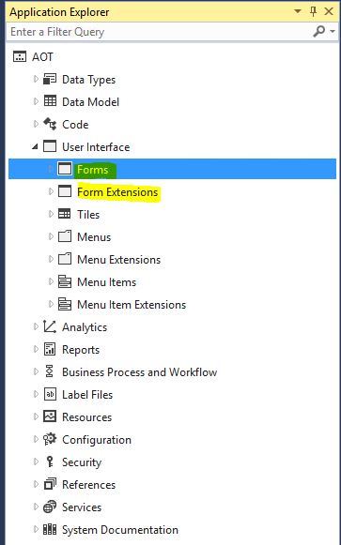Expand the Form Extensions node
Viewport: 341px width, 545px height.
pyautogui.click(x=51, y=191)
